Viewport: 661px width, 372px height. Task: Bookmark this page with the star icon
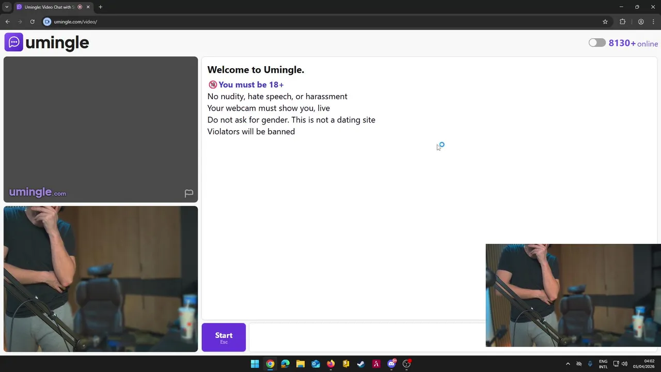click(605, 22)
